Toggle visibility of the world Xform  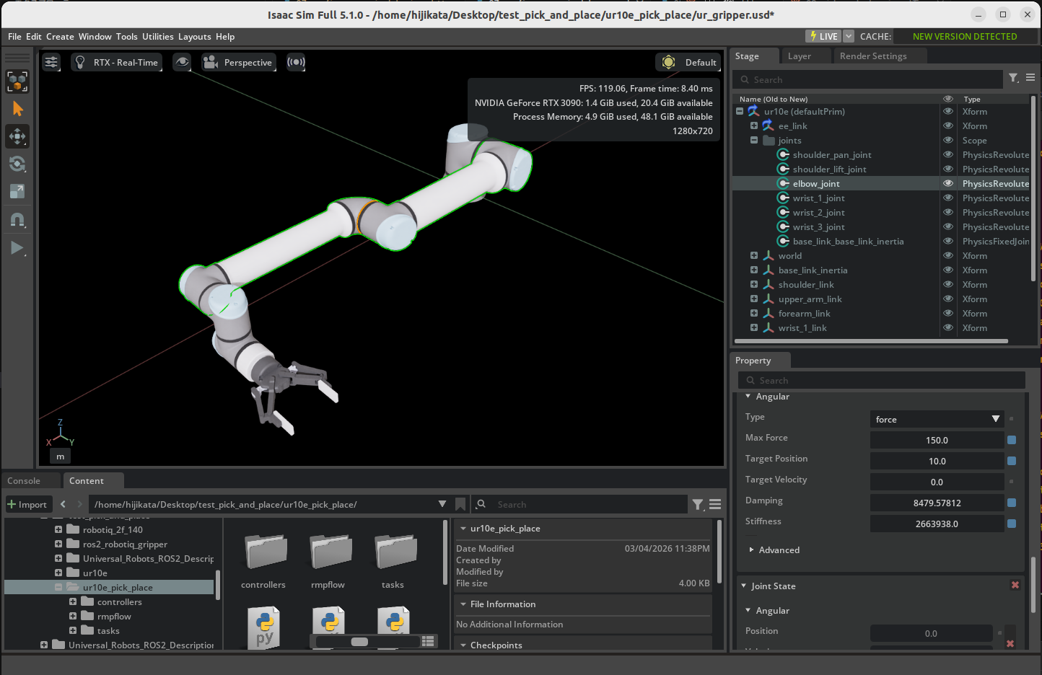click(x=948, y=255)
